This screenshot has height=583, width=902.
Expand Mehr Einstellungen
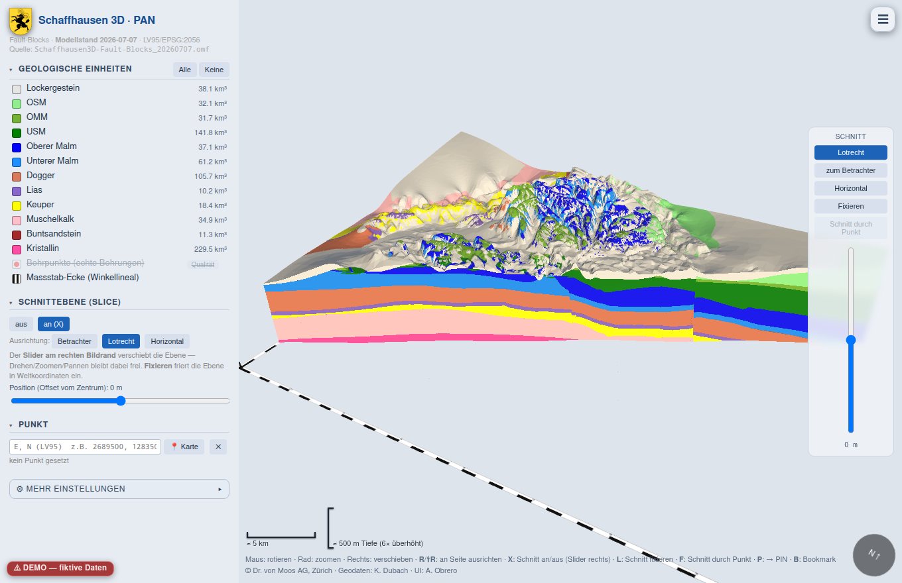[119, 489]
